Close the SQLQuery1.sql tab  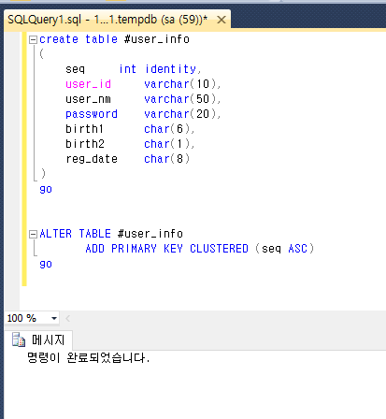pyautogui.click(x=222, y=20)
